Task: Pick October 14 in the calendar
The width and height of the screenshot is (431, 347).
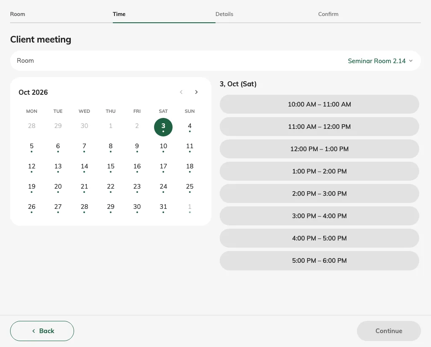Action: tap(84, 168)
